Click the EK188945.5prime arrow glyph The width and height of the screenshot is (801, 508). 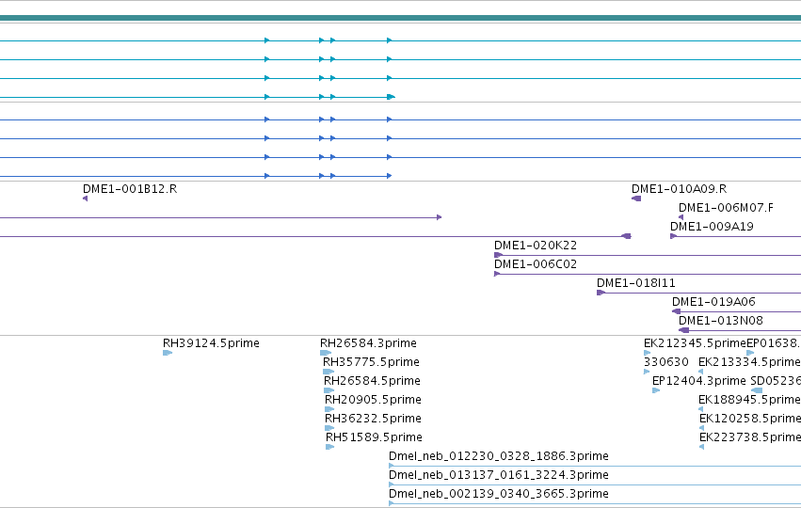pos(701,409)
